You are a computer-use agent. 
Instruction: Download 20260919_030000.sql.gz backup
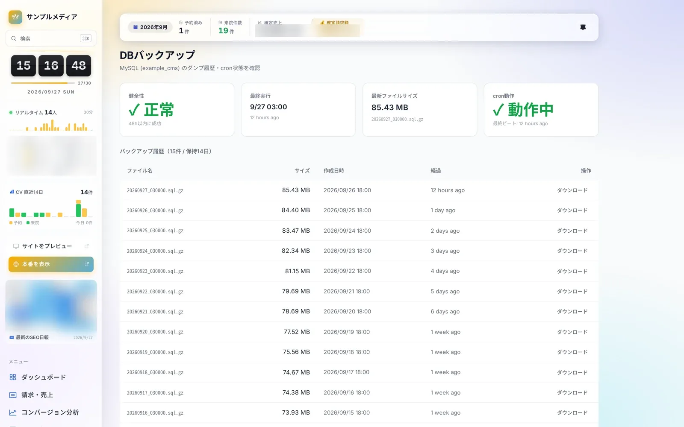(x=572, y=352)
